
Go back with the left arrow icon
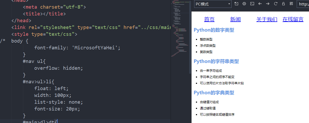point(260,4)
